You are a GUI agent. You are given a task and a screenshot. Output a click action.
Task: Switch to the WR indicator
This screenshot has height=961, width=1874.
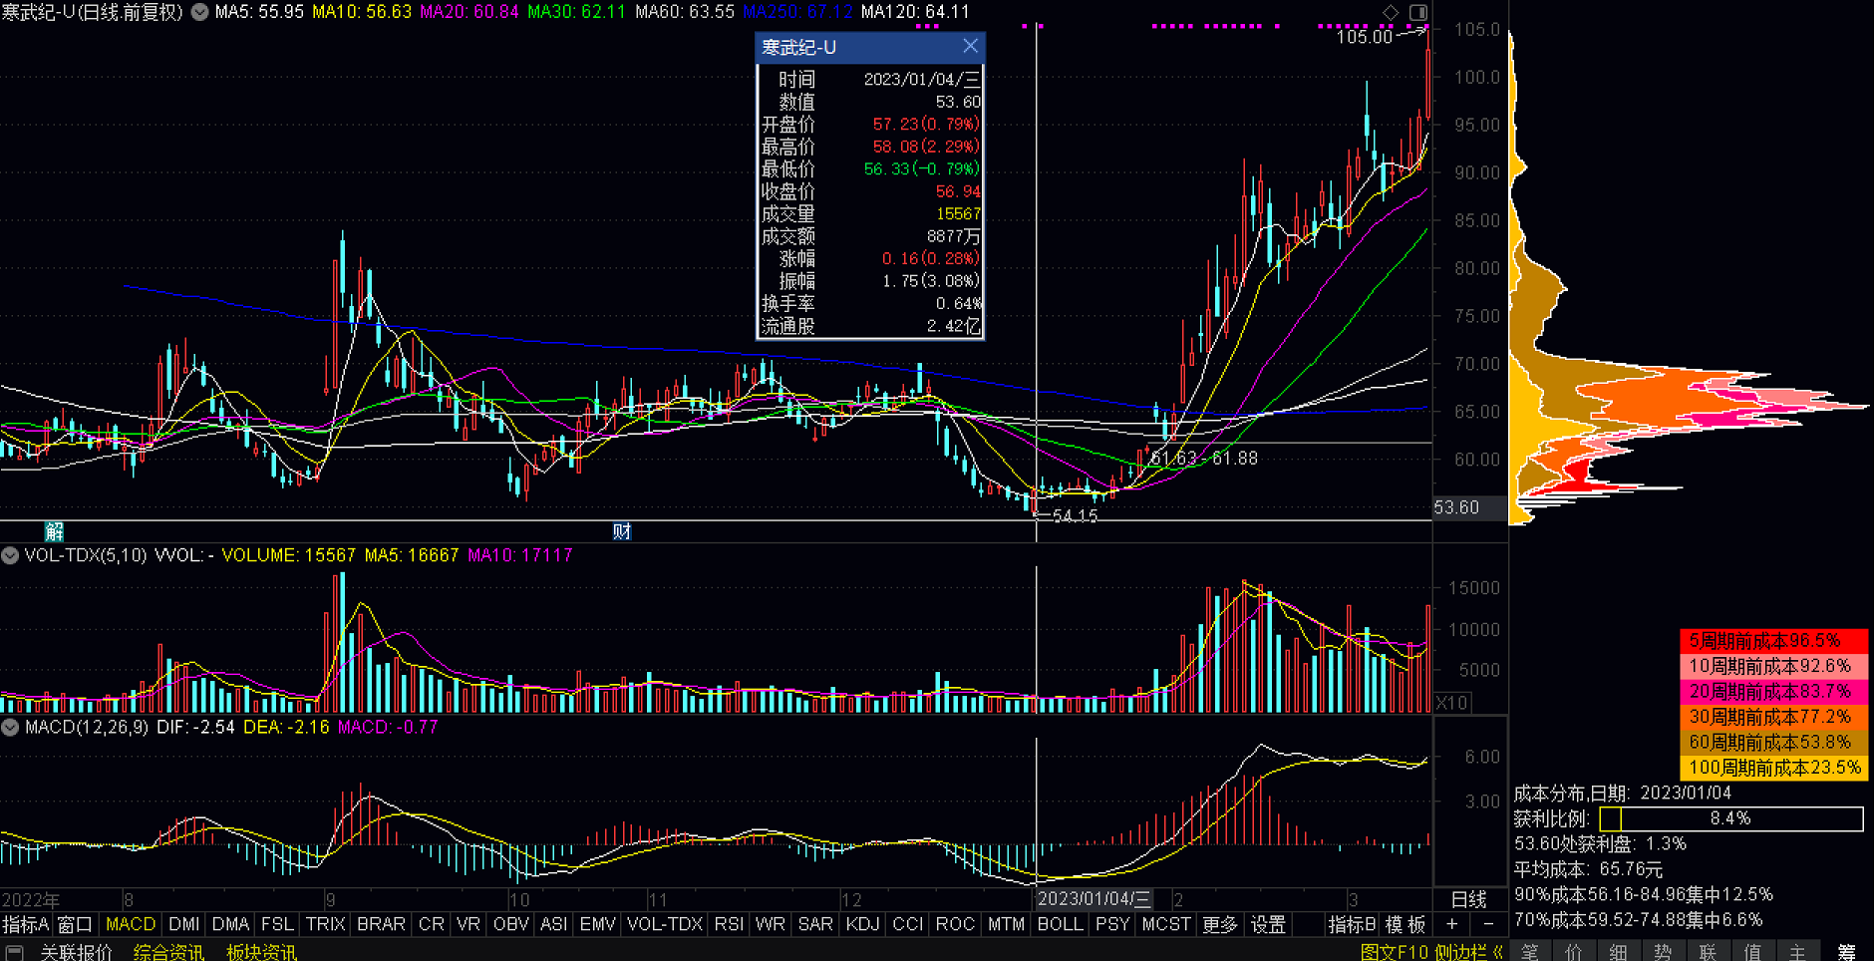(770, 924)
